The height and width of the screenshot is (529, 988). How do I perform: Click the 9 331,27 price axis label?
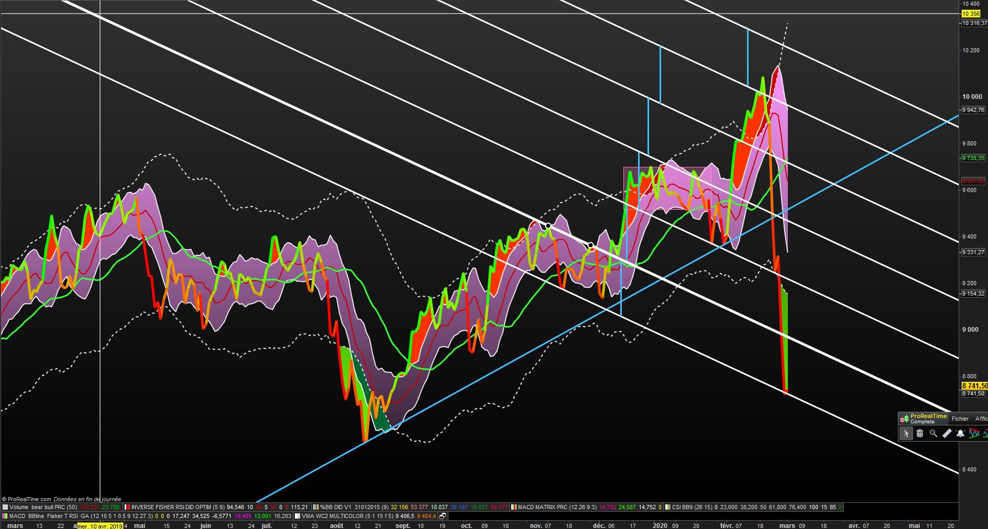973,252
